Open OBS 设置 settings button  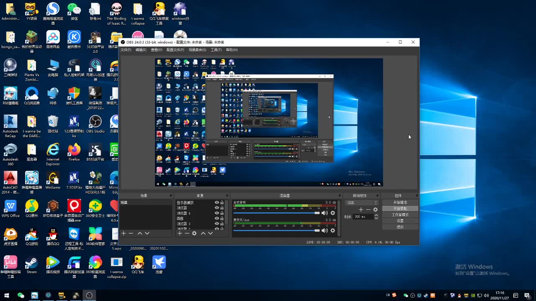pos(400,221)
